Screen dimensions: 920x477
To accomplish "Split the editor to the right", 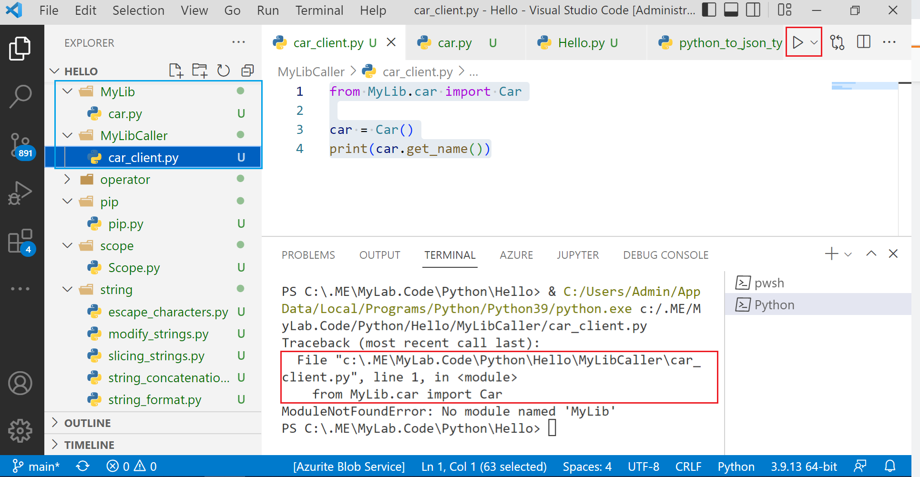I will 864,42.
